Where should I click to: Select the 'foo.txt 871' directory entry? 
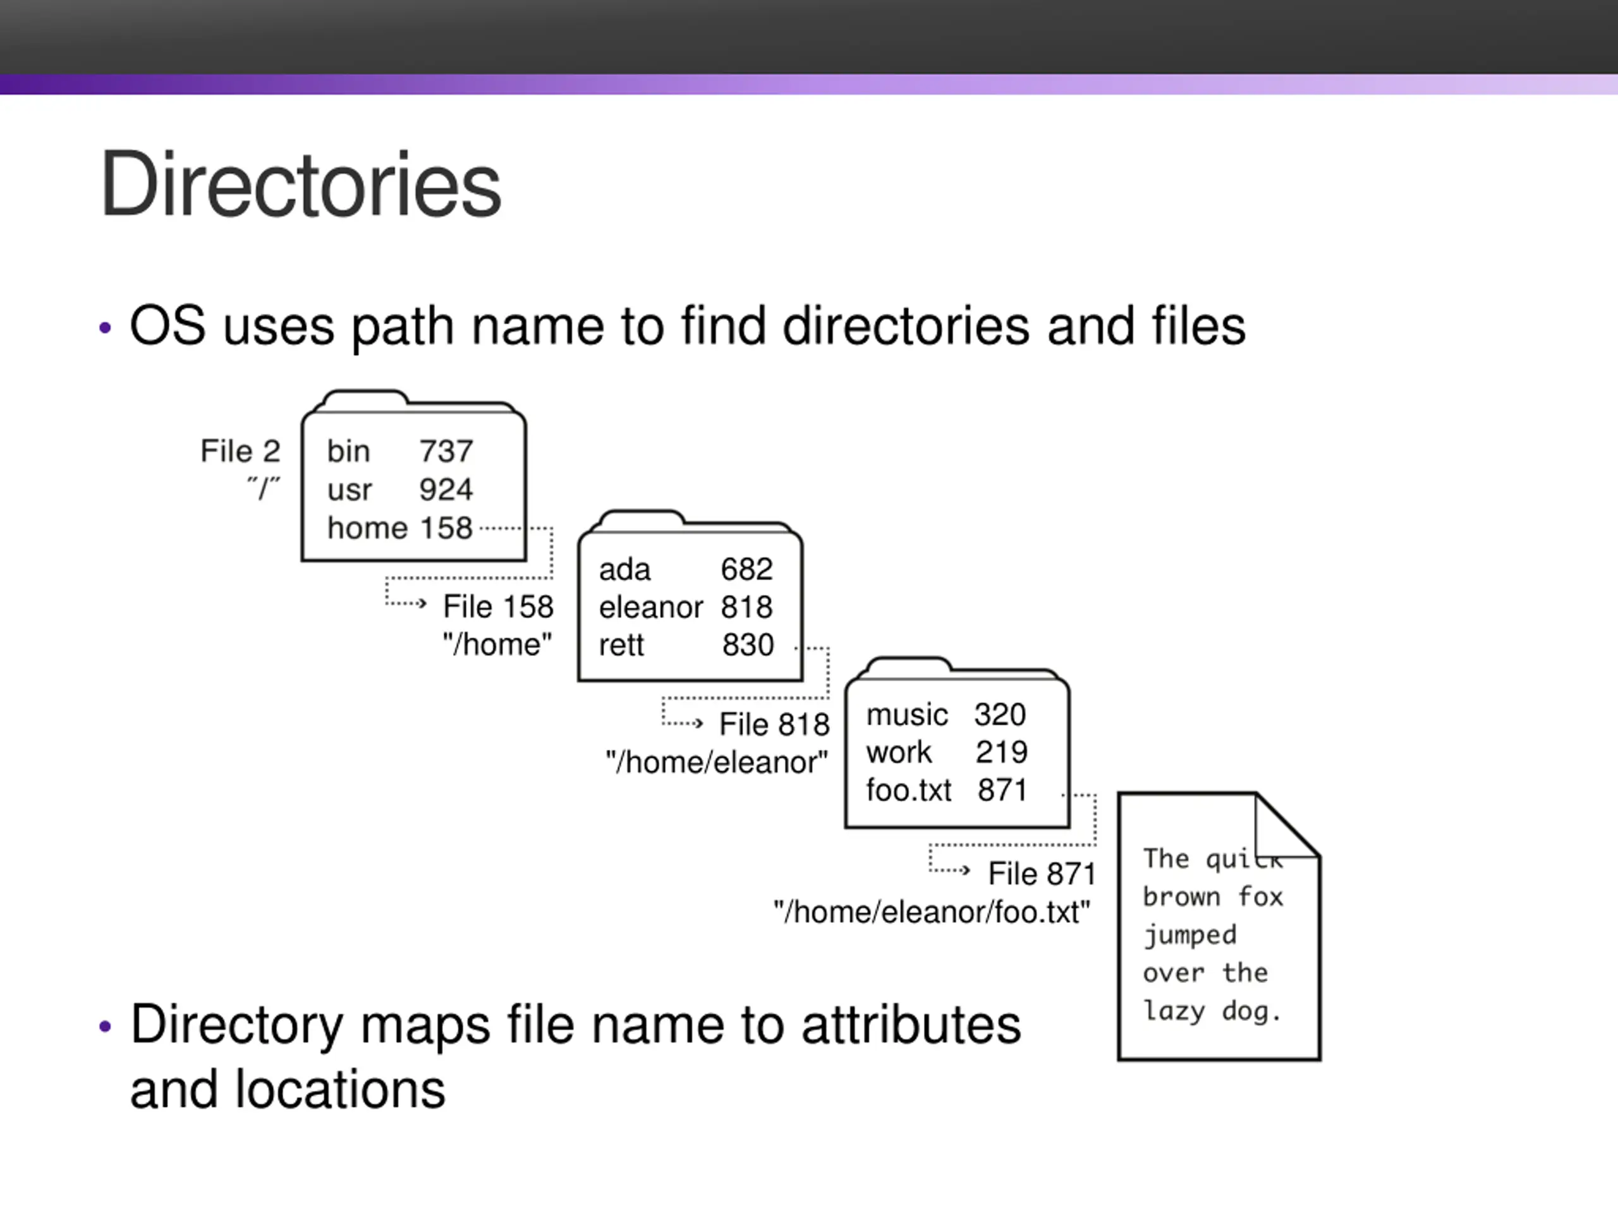(947, 790)
